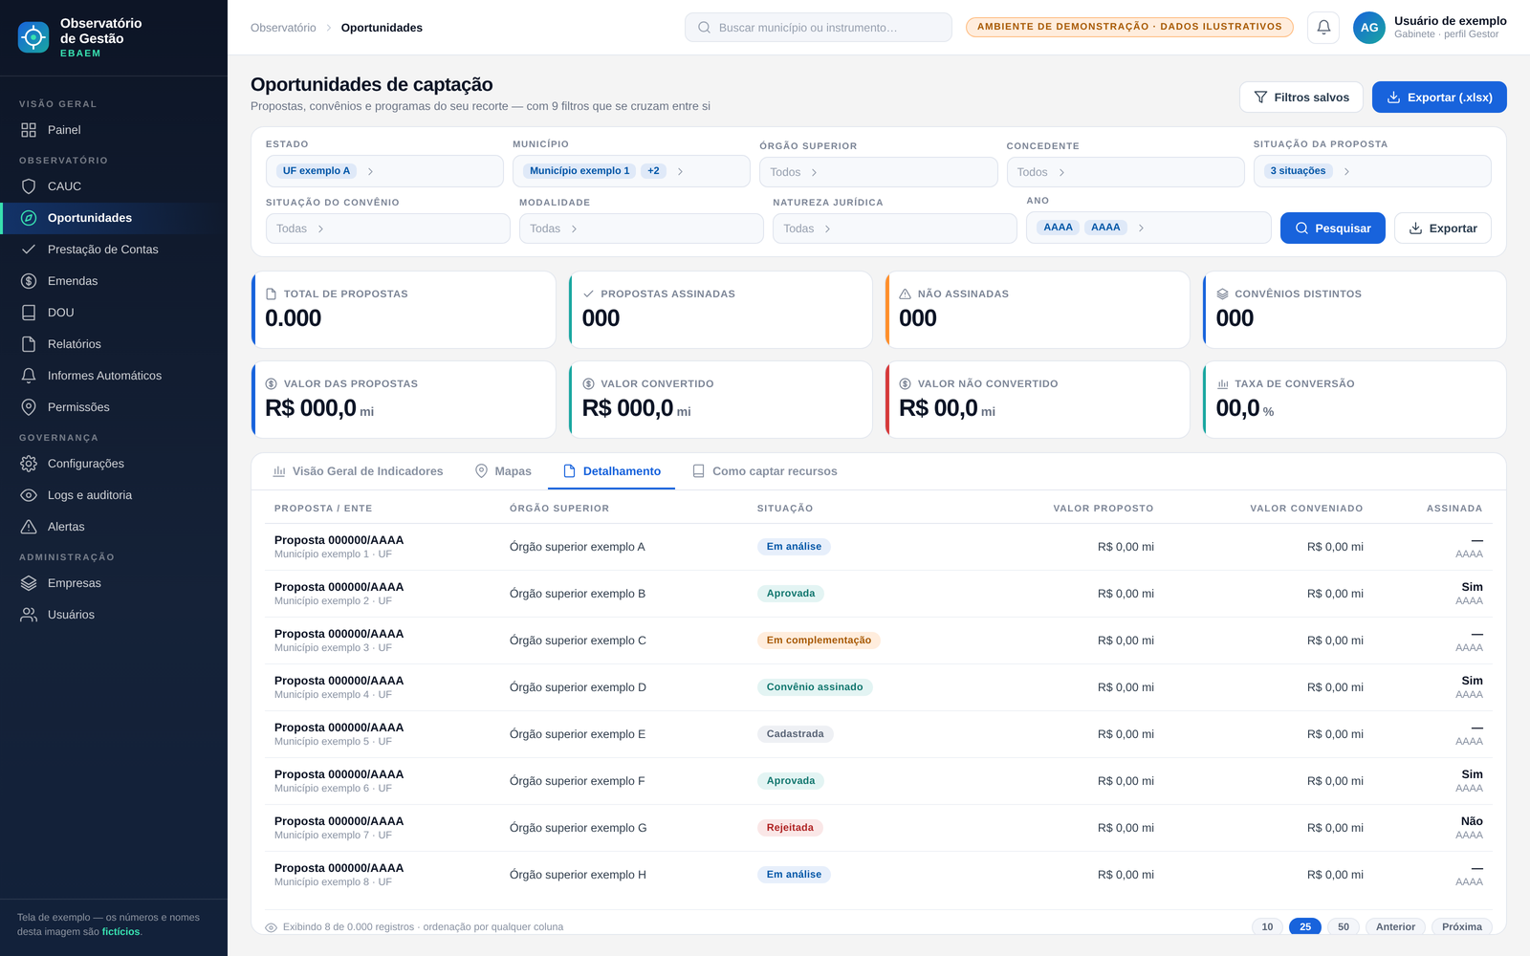This screenshot has height=956, width=1530.
Task: Click the DOU book icon
Action: (x=29, y=313)
